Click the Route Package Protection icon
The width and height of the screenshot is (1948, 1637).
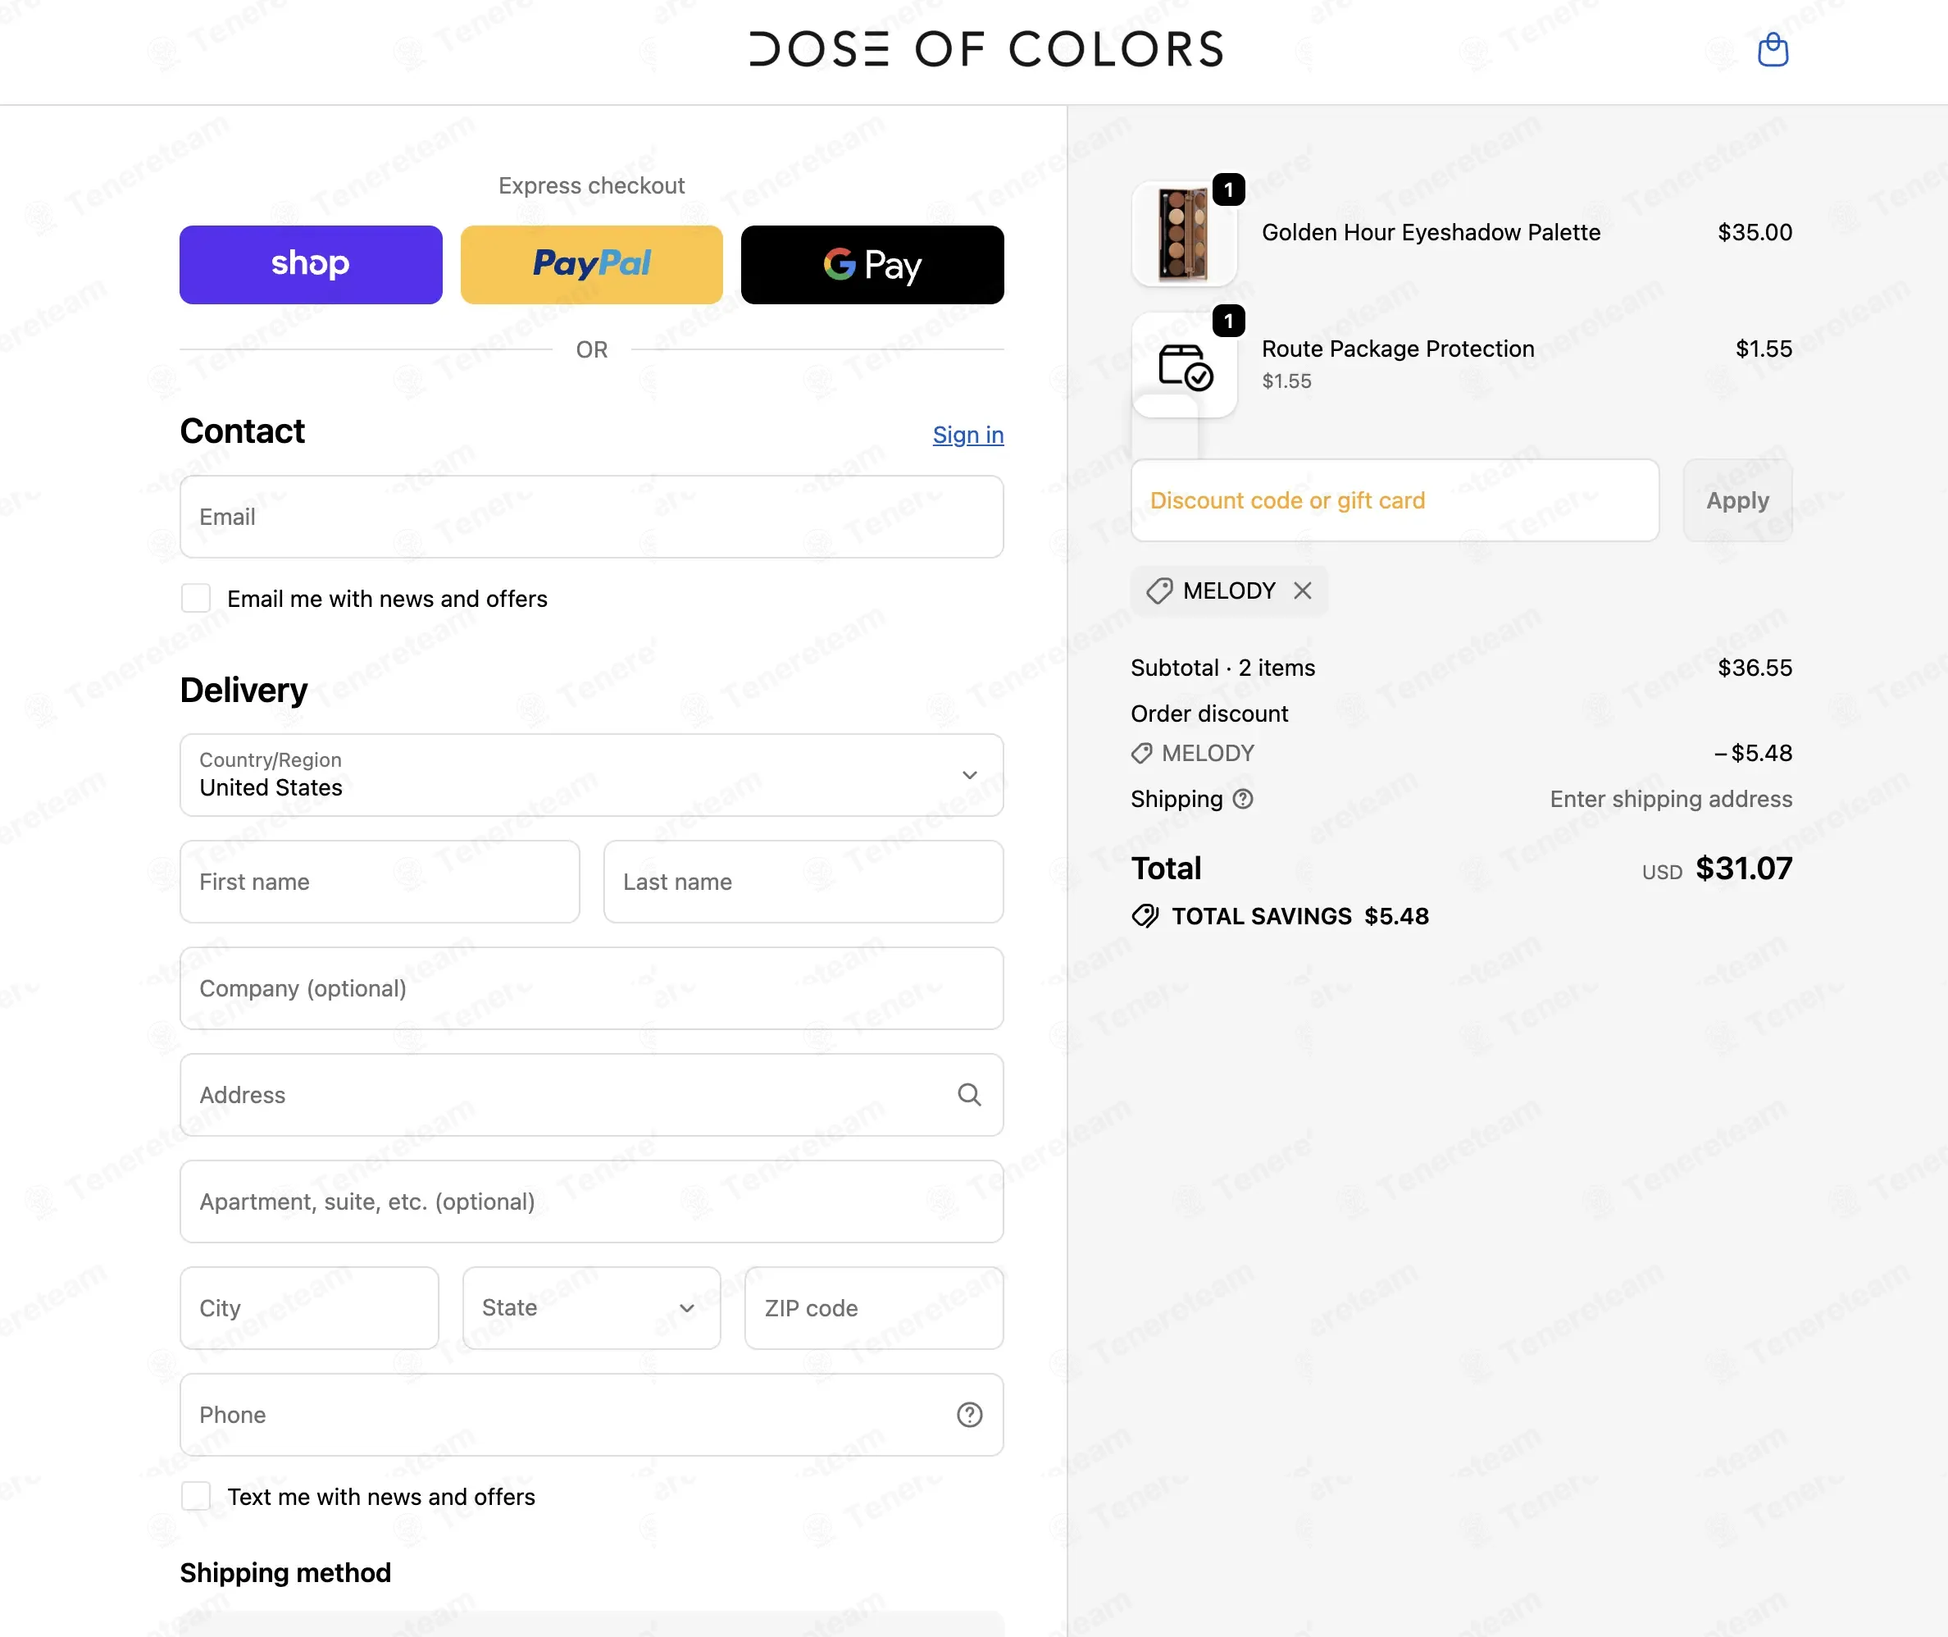tap(1185, 366)
